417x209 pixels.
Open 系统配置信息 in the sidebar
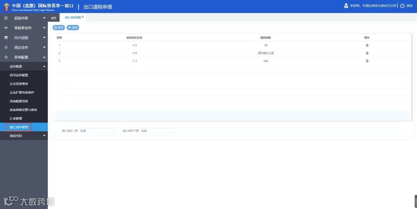pyautogui.click(x=19, y=101)
